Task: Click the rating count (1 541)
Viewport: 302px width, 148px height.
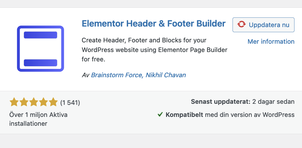Action: (x=70, y=102)
